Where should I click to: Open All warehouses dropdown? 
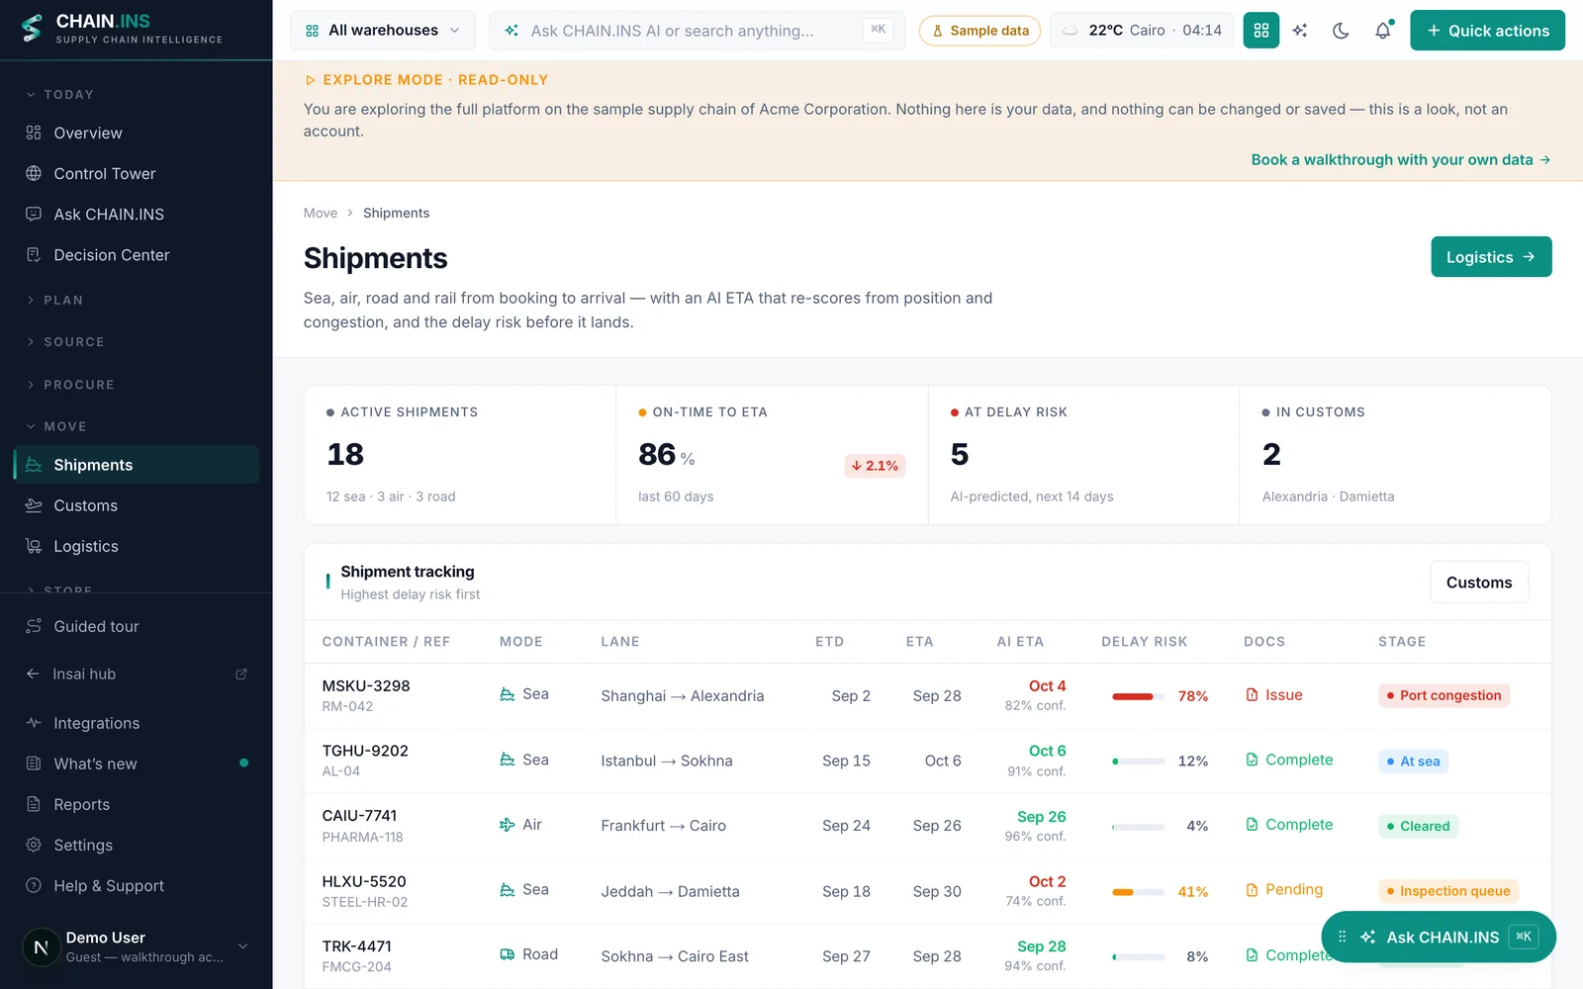click(x=383, y=31)
